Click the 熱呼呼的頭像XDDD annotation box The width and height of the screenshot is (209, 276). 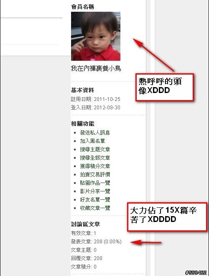[x=165, y=87]
